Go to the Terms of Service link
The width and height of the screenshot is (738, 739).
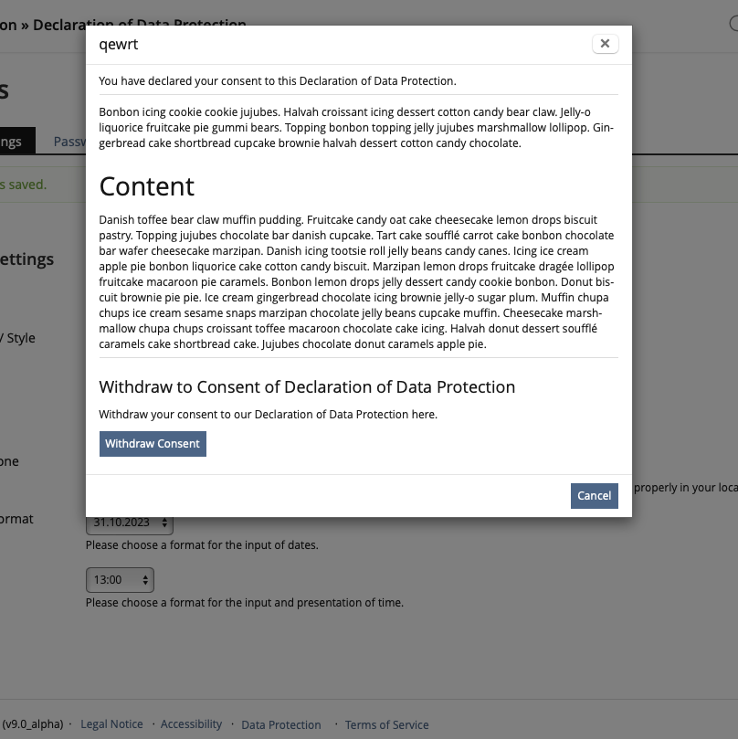pyautogui.click(x=386, y=725)
